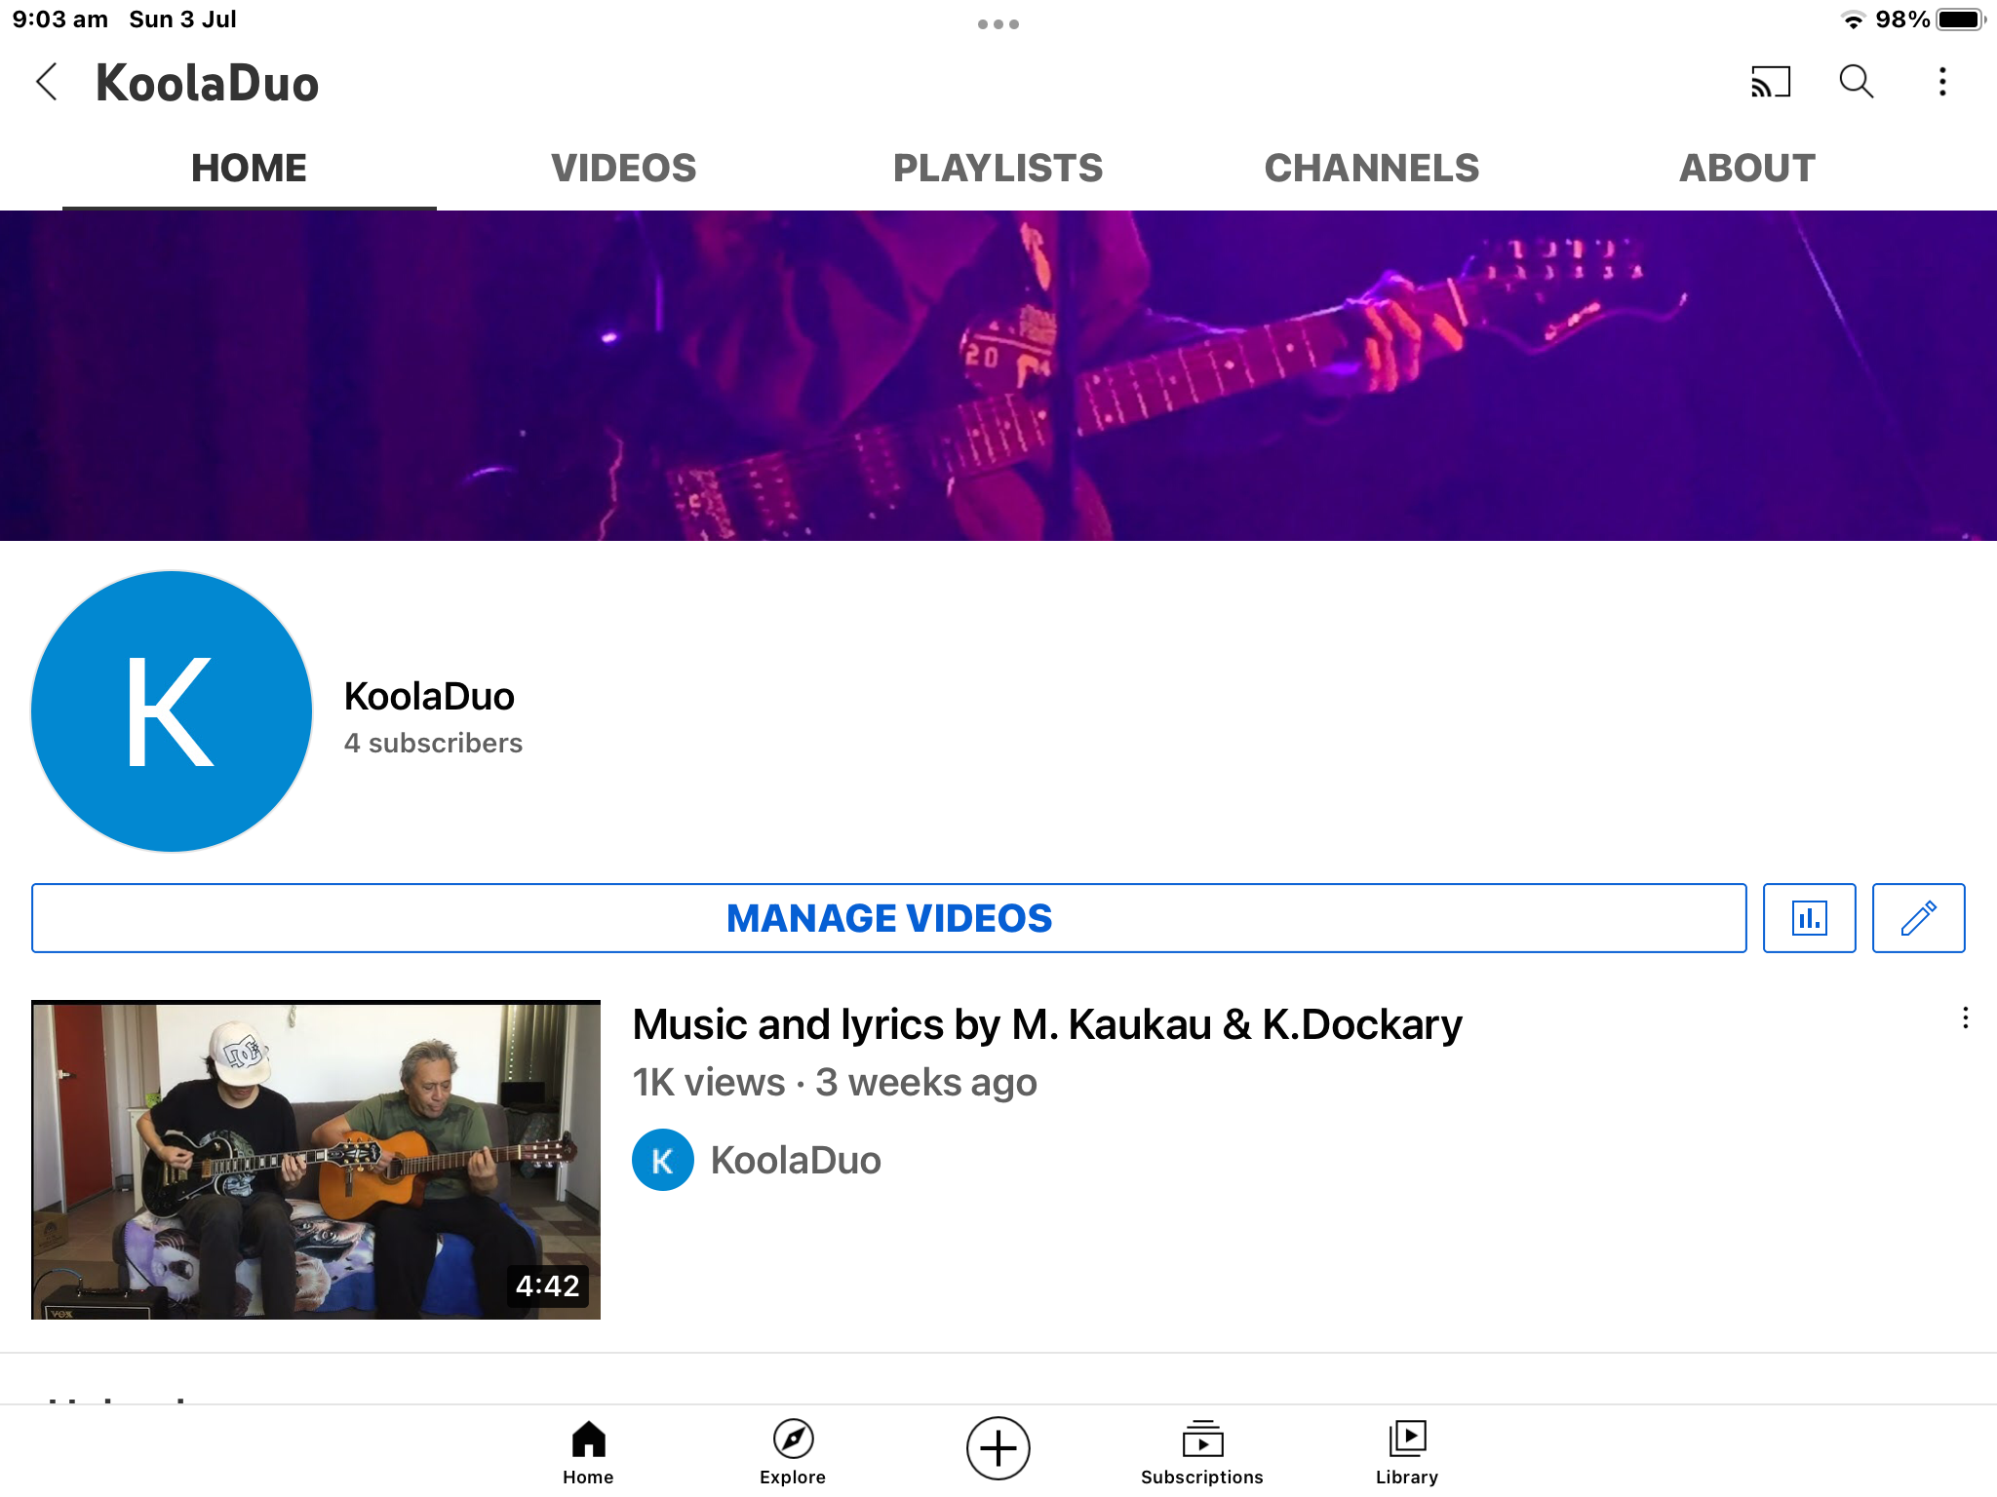Tap the three-dot multitasking indicator at top
The image size is (1997, 1497).
(998, 24)
